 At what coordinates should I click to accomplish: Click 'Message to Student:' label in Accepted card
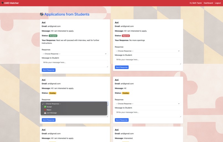[x=50, y=58]
